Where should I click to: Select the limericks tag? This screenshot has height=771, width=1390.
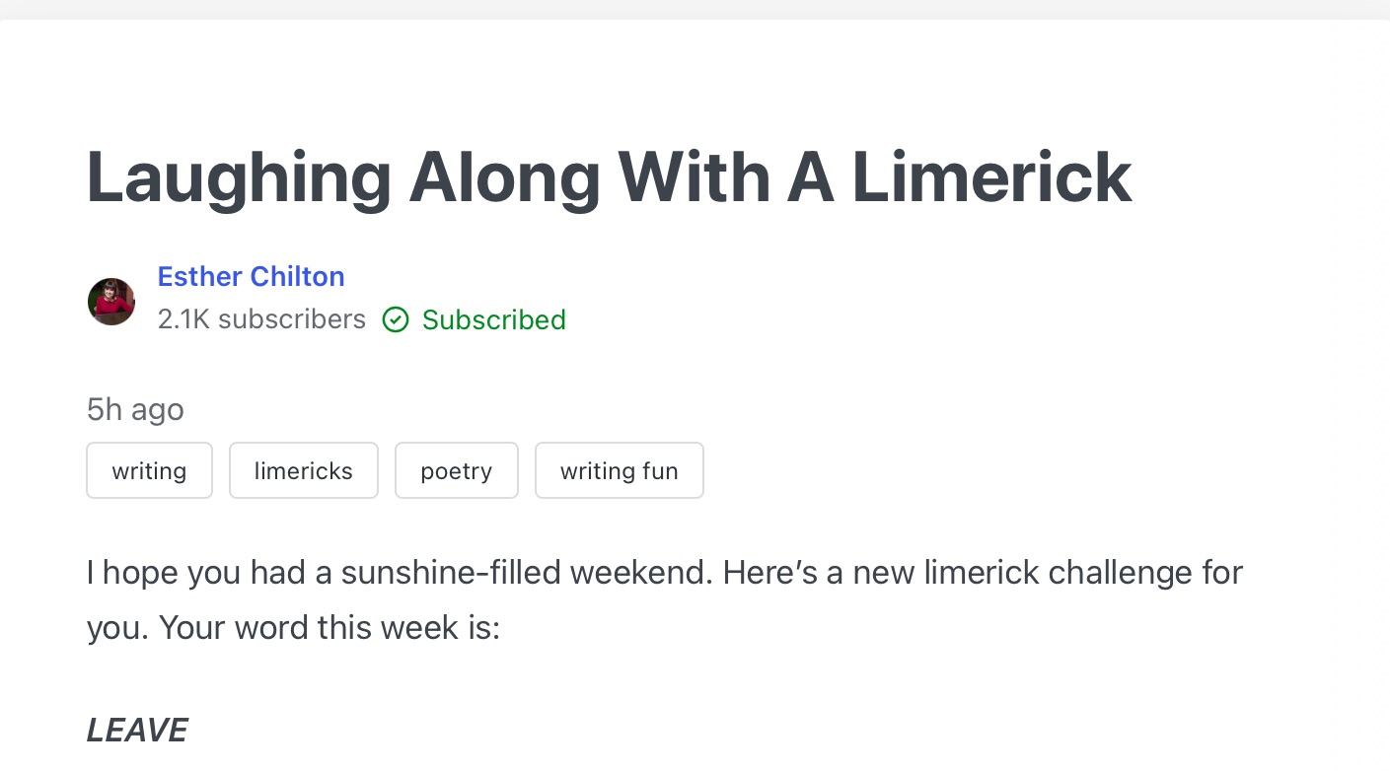point(303,470)
